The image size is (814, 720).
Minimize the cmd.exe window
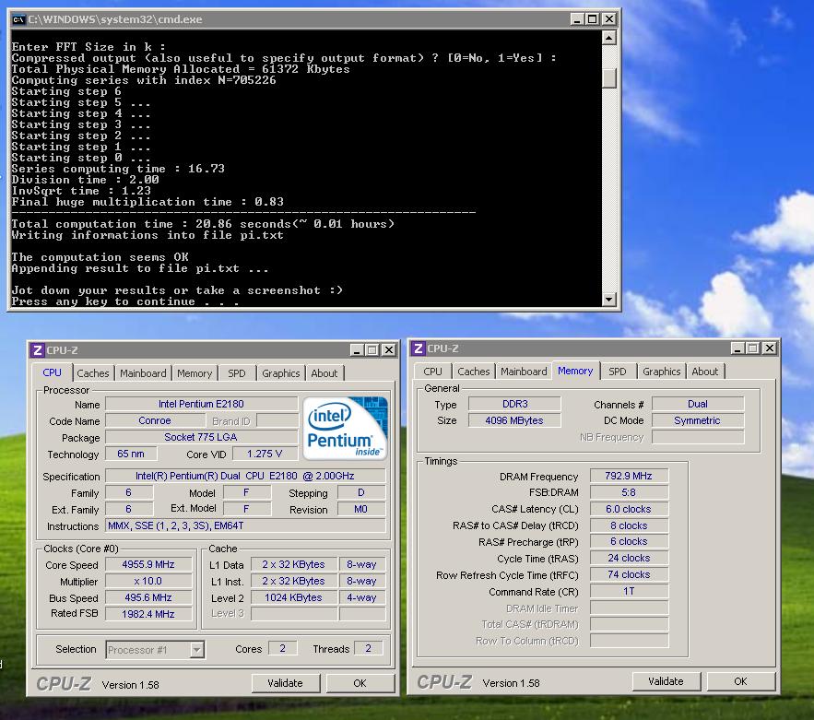[577, 19]
